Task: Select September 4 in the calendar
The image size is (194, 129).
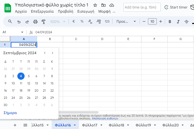Action: click(21, 76)
